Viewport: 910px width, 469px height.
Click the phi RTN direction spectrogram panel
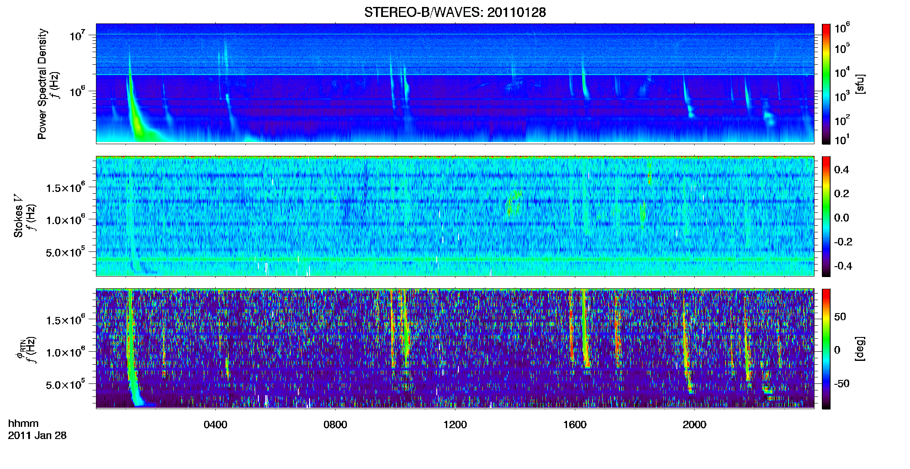point(455,349)
